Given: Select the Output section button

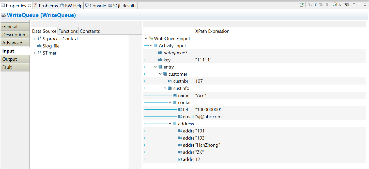Looking at the screenshot, I should click(15, 59).
